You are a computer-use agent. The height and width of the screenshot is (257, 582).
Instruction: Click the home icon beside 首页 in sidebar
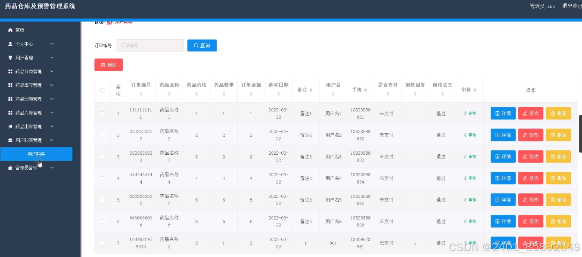tap(9, 30)
